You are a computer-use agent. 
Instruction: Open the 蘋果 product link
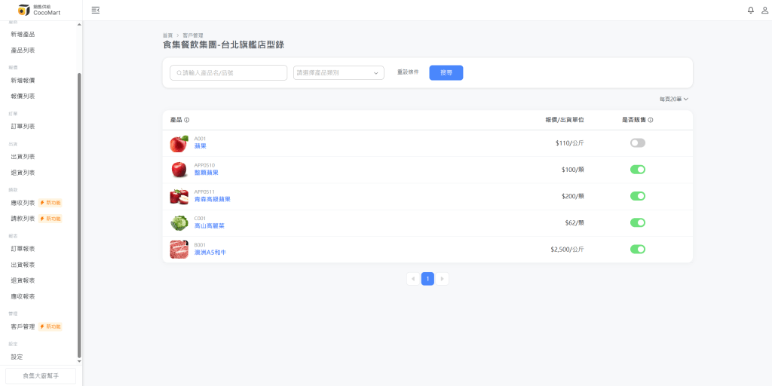pyautogui.click(x=201, y=146)
